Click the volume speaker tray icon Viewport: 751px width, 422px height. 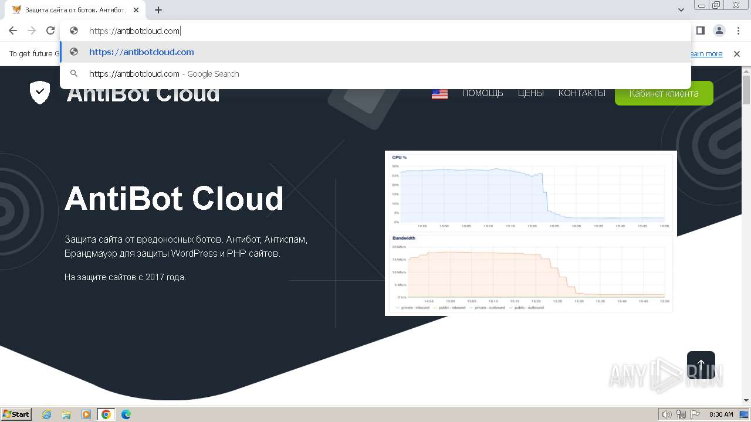(x=667, y=414)
